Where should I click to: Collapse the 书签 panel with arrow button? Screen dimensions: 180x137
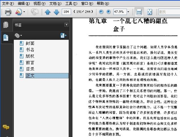tap(66, 25)
